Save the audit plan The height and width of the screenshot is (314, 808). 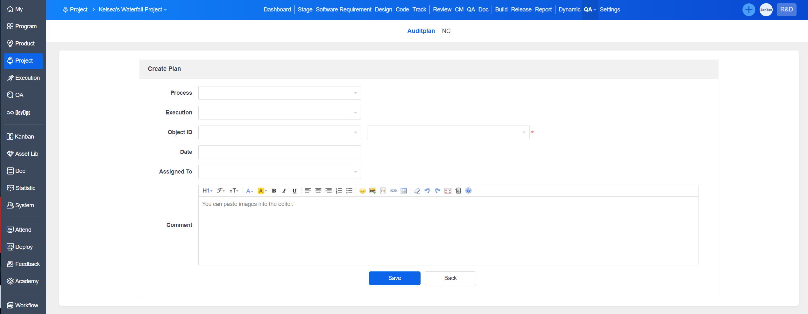click(x=394, y=278)
